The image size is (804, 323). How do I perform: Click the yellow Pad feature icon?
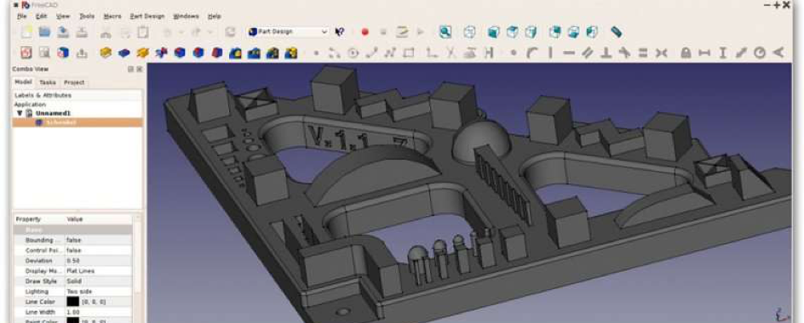click(106, 53)
